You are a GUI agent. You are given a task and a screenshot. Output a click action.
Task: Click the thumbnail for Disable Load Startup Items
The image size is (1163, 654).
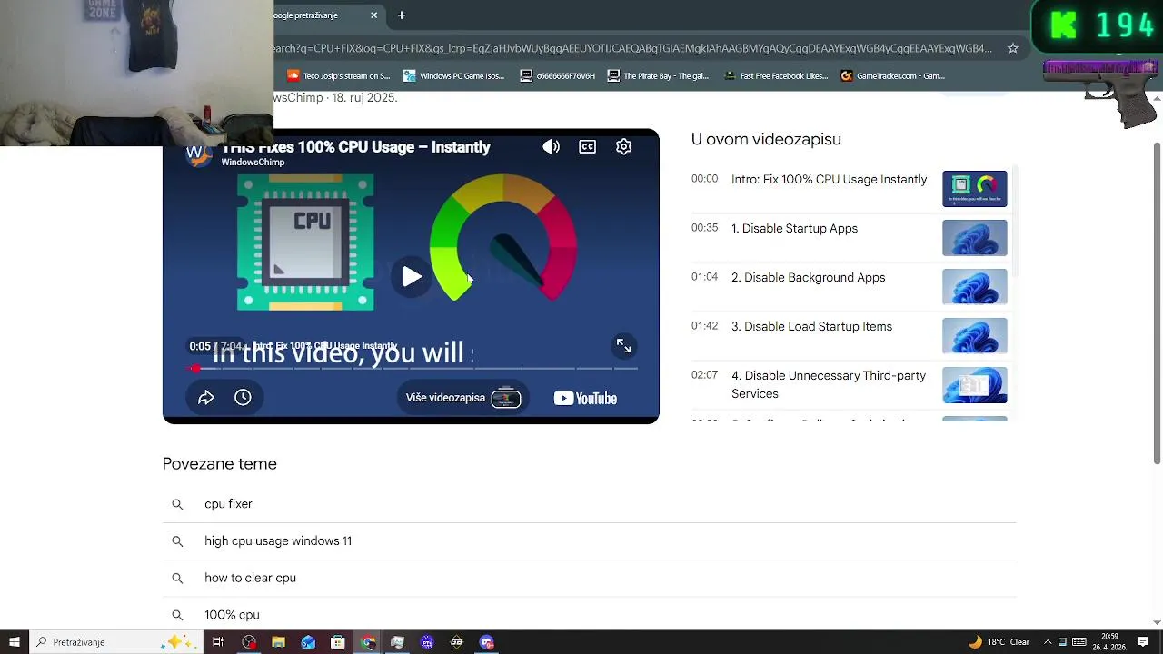coord(975,336)
